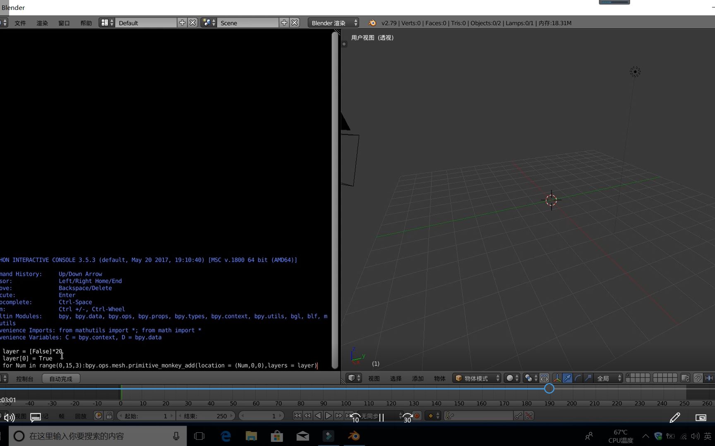The height and width of the screenshot is (446, 715).
Task: Click the 自动完成 autocomplete button
Action: coord(61,378)
